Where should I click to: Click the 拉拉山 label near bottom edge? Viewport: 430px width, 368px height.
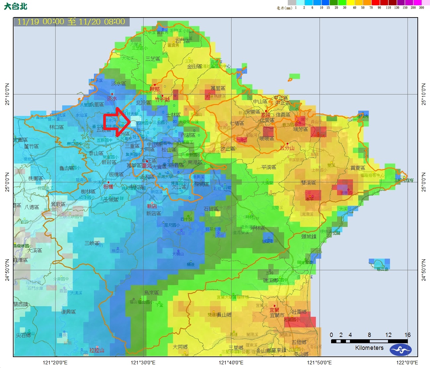97,350
